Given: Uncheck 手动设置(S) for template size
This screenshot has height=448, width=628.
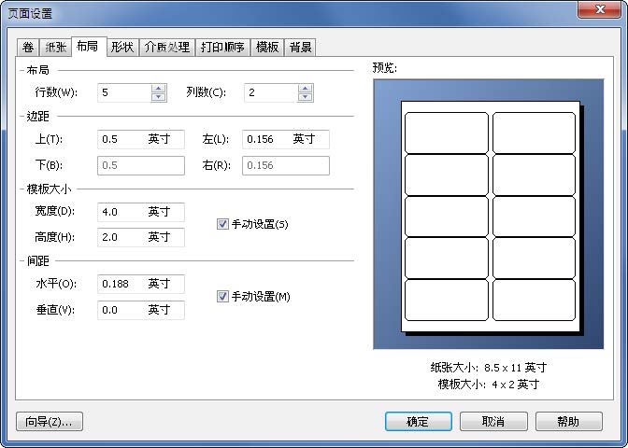Looking at the screenshot, I should point(222,224).
